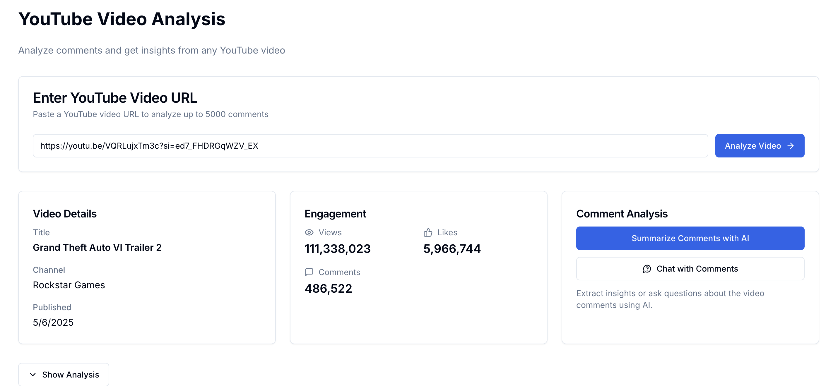Click the chat bubble icon in Chat with Comments
Image resolution: width=838 pixels, height=391 pixels.
[647, 269]
